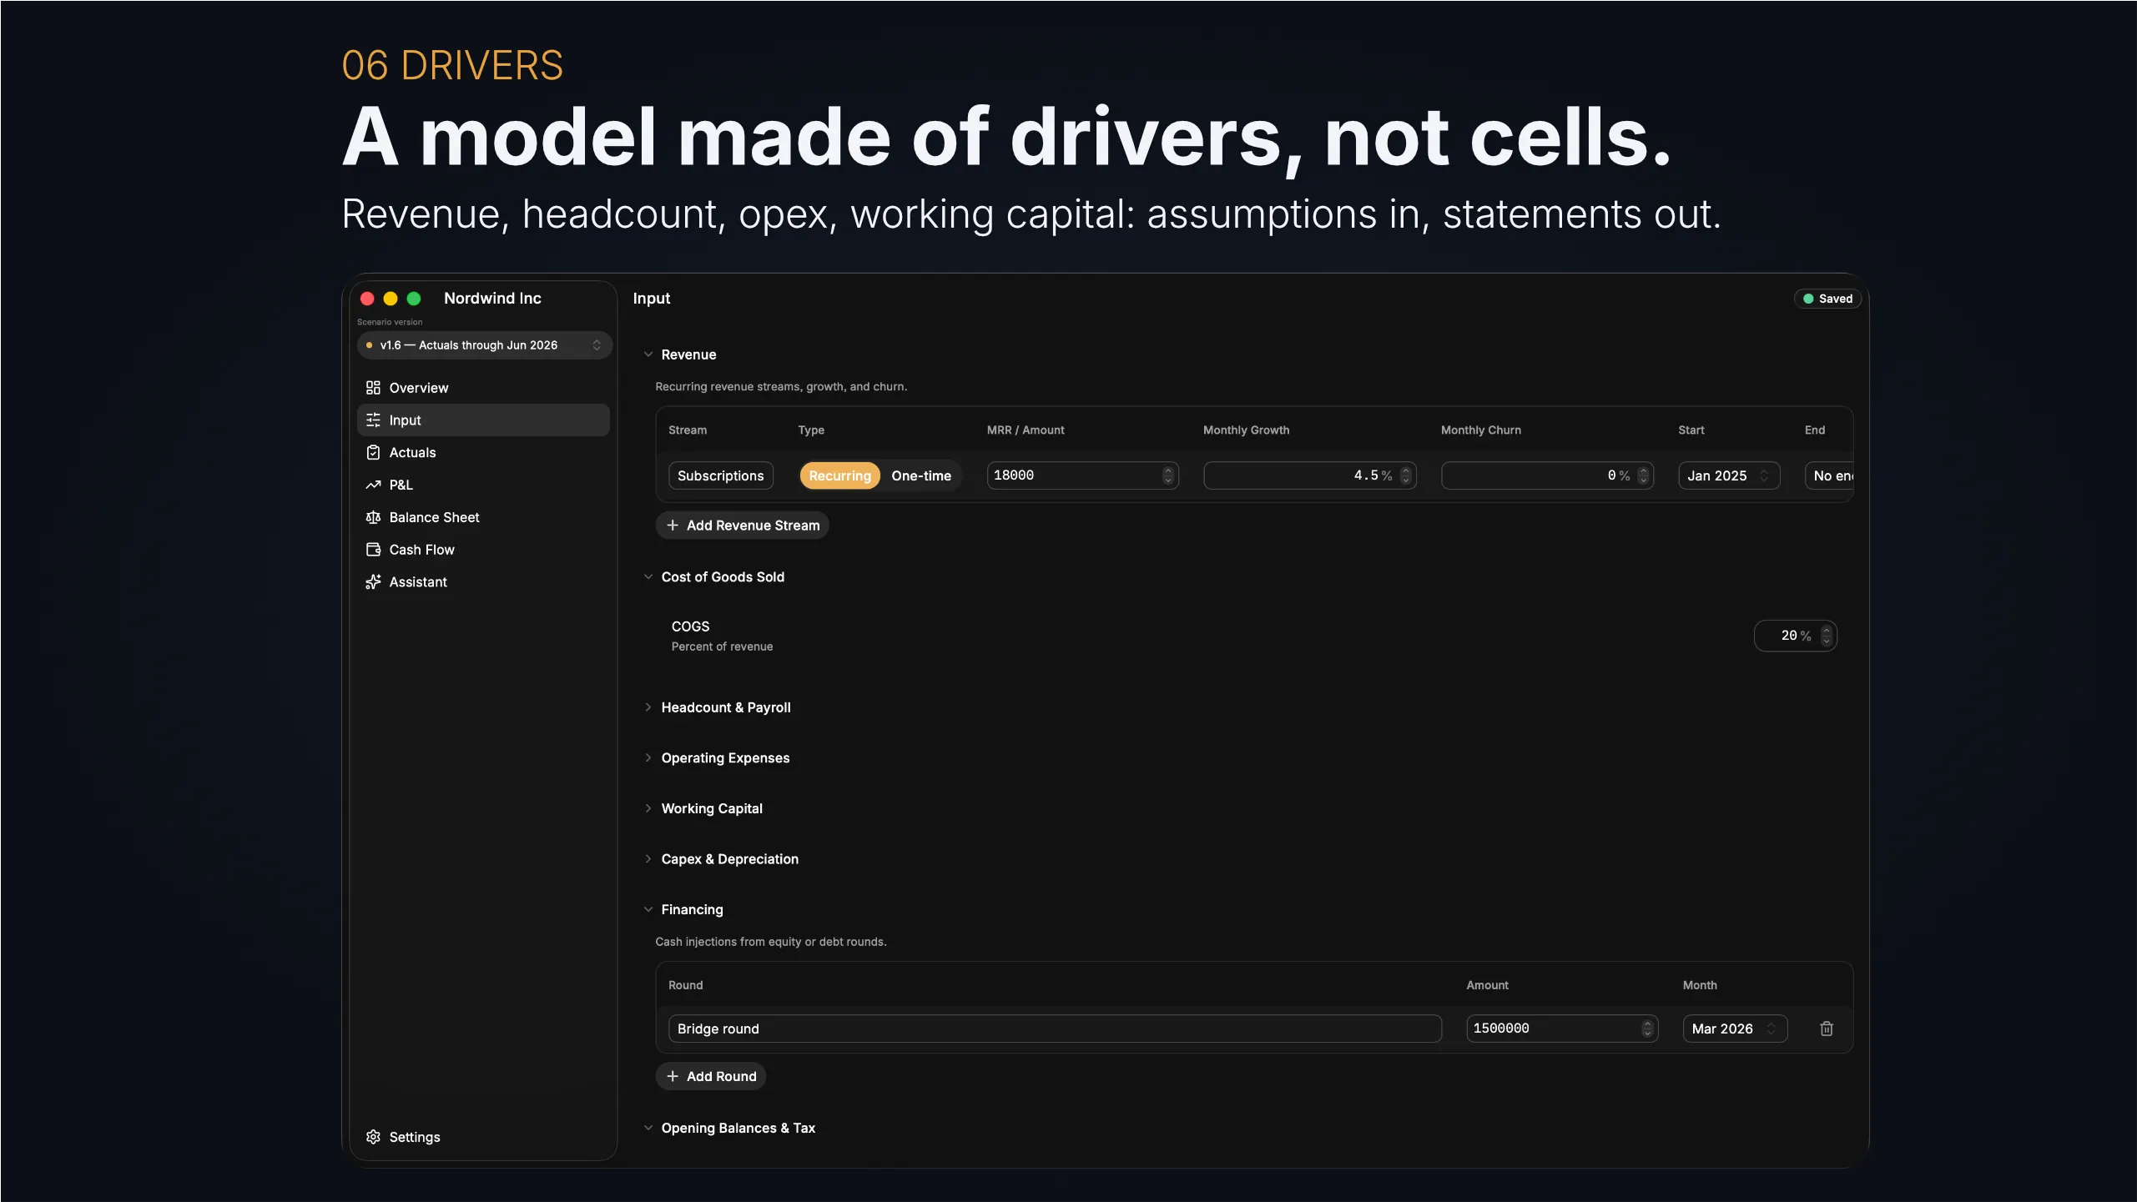Click plus icon on Add Round
Viewport: 2137px width, 1202px height.
tap(673, 1077)
